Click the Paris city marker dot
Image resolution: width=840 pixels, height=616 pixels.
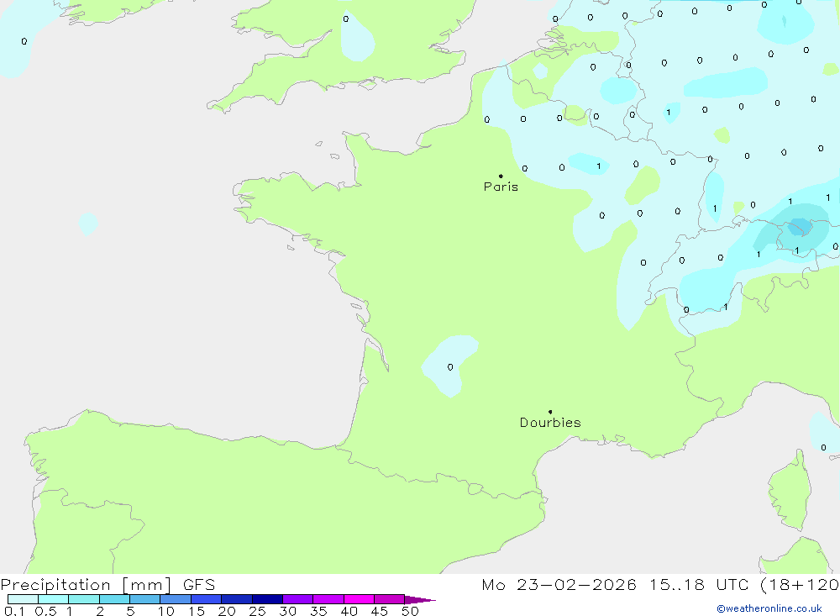tap(501, 176)
